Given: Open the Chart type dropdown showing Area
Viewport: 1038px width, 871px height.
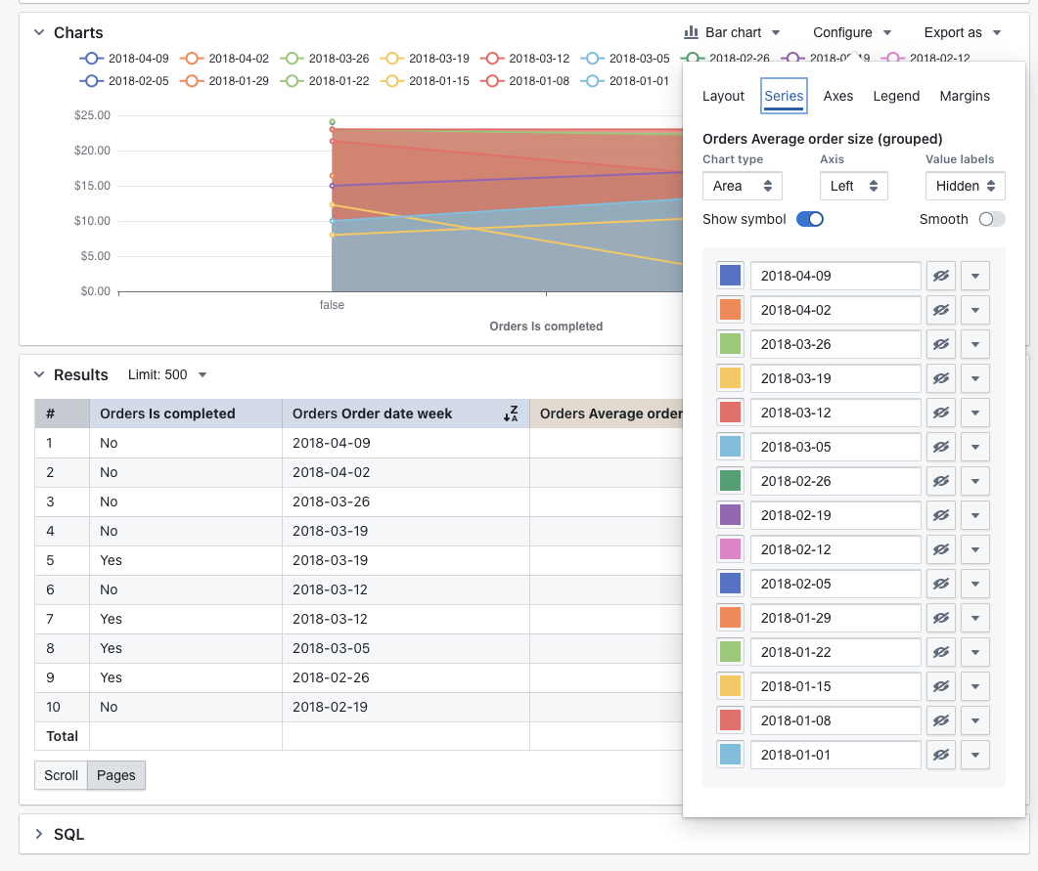Looking at the screenshot, I should coord(742,186).
